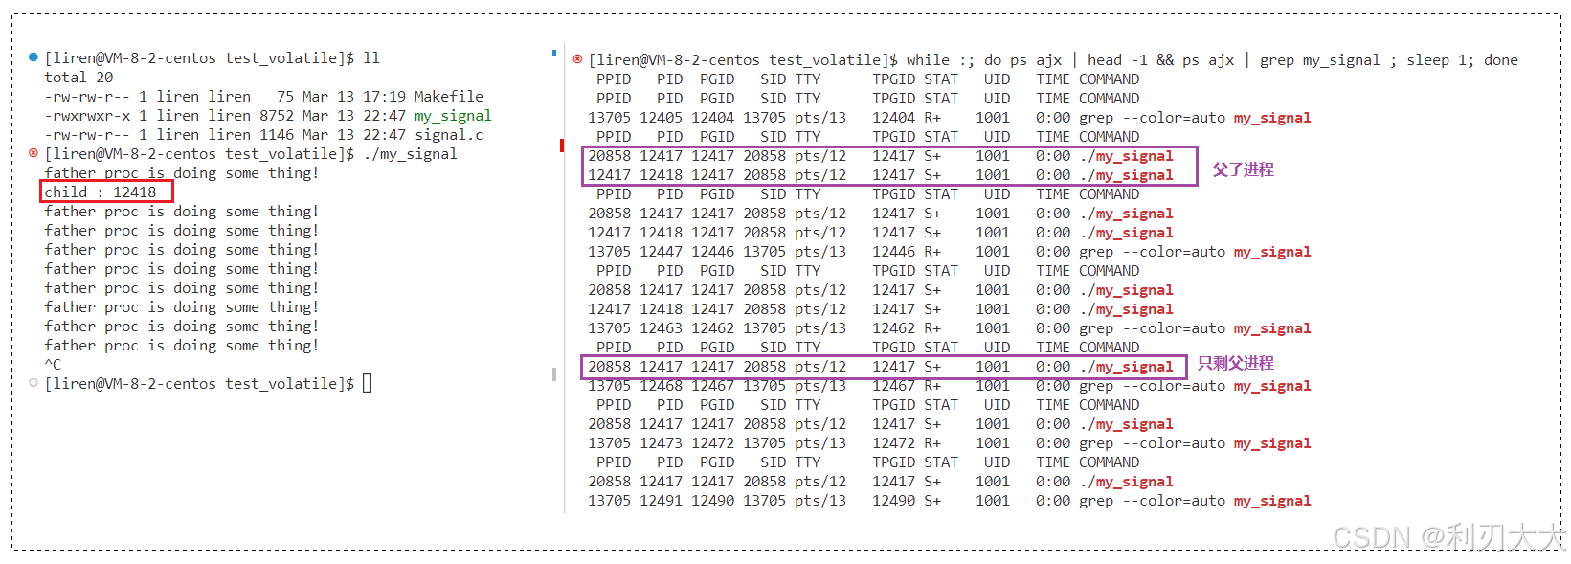Click the 1146 file size value
The height and width of the screenshot is (564, 1571).
277,135
